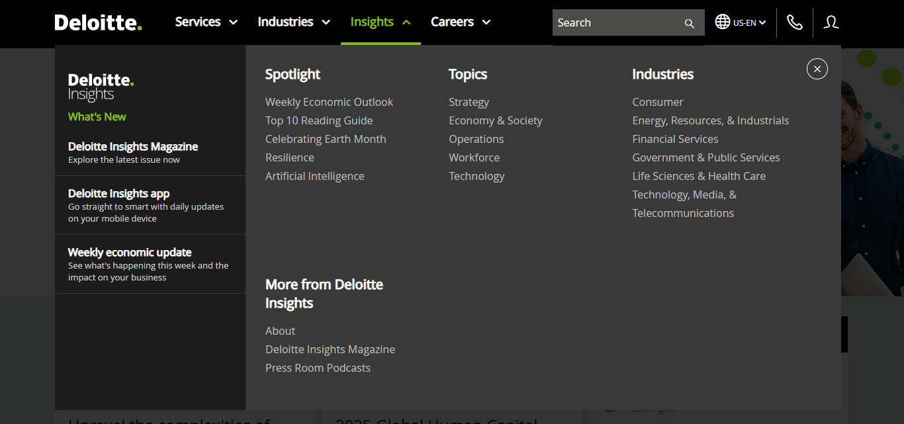Viewport: 904px width, 424px height.
Task: Open Artificial Intelligence link
Action: (x=315, y=176)
